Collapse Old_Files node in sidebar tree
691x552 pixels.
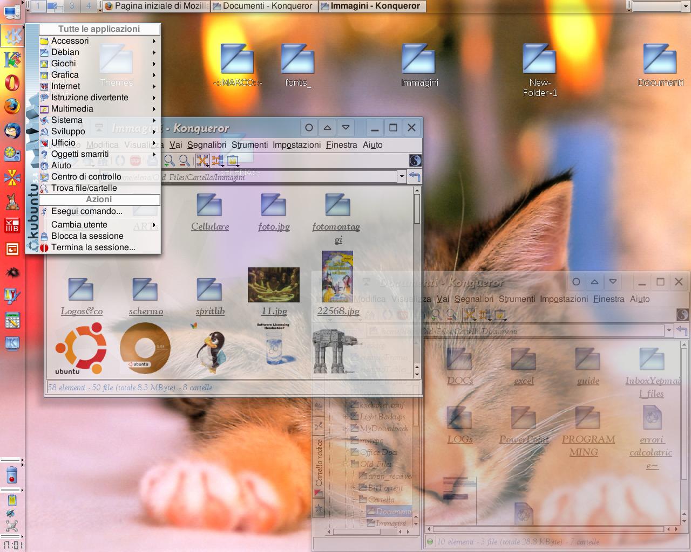click(346, 464)
